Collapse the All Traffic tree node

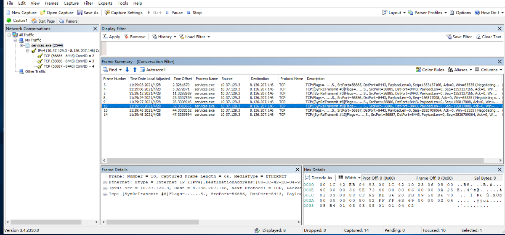9,35
